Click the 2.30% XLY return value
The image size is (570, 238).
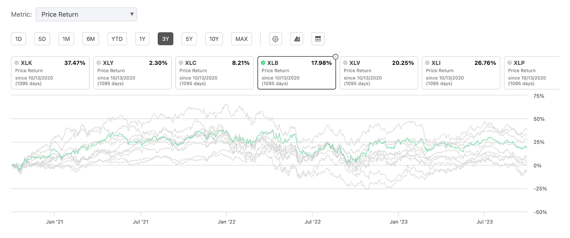click(158, 63)
